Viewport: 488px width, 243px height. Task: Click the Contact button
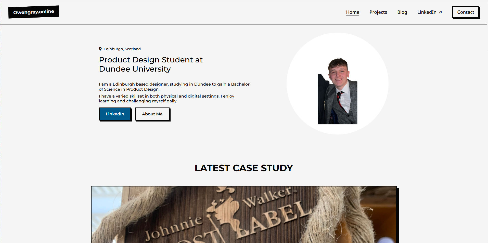[x=466, y=12]
